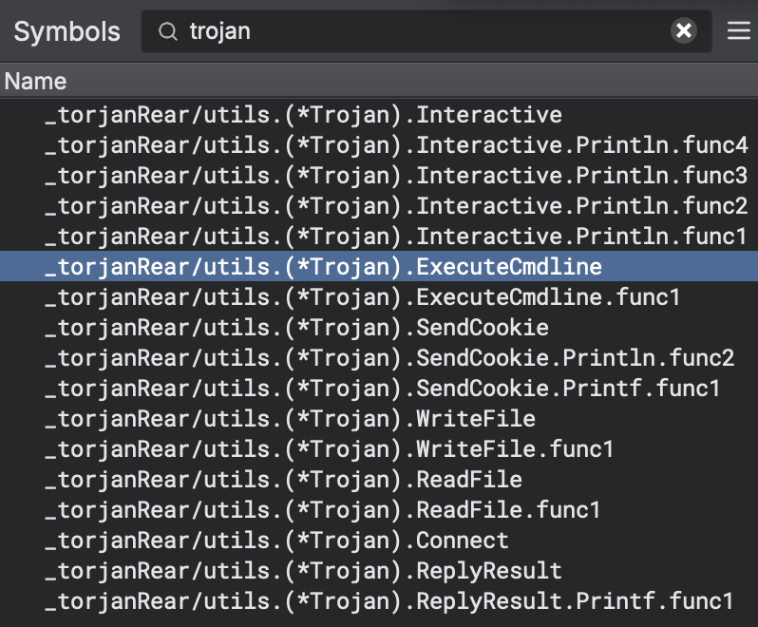
Task: Open the hamburger options menu
Action: tap(738, 31)
